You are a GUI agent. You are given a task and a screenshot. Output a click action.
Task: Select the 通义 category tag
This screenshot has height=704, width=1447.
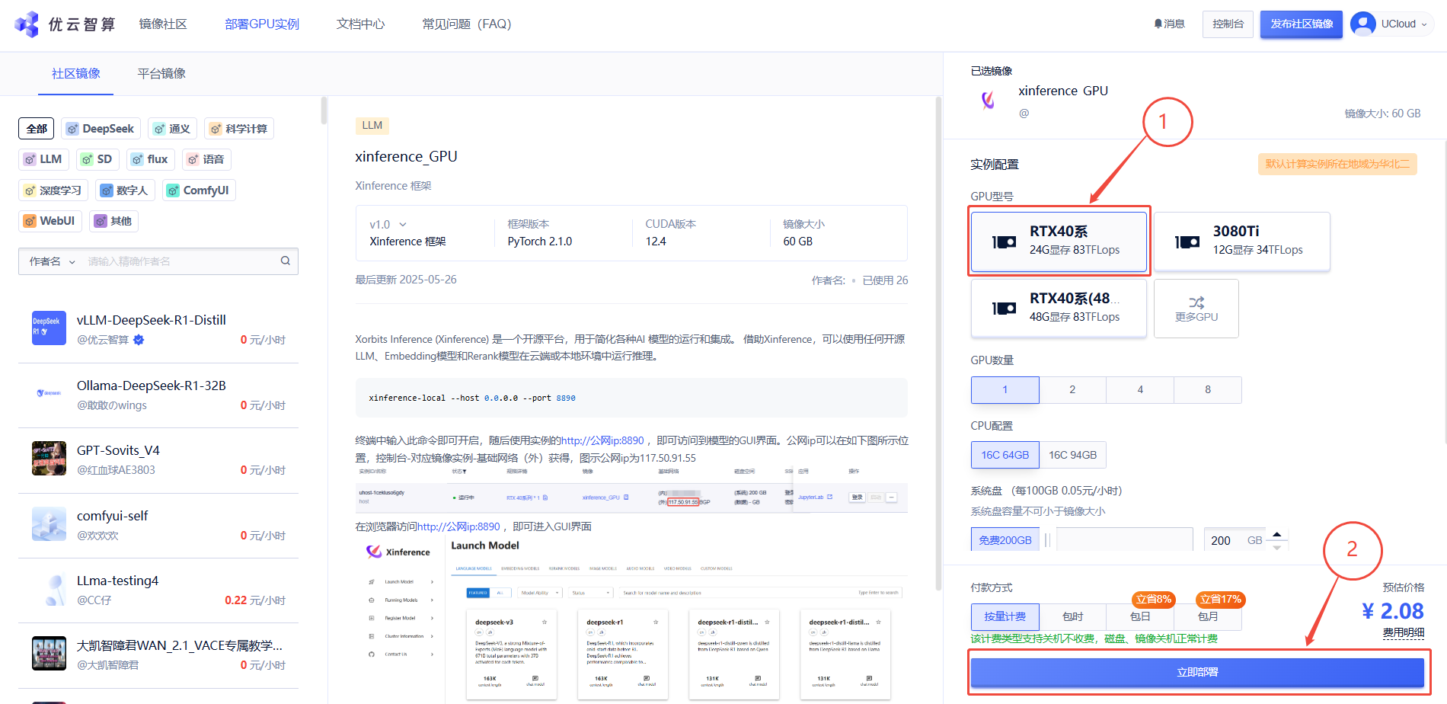coord(172,129)
